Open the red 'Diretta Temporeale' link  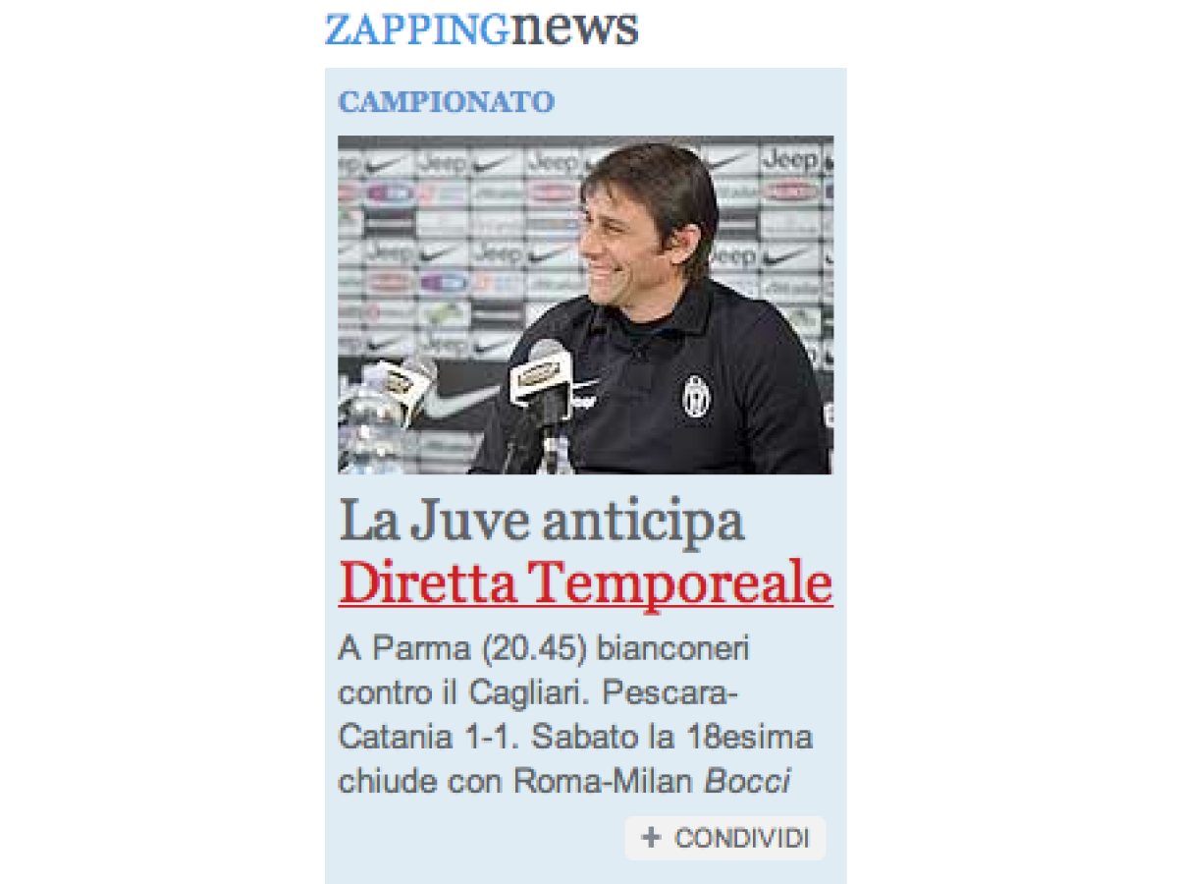pyautogui.click(x=586, y=583)
